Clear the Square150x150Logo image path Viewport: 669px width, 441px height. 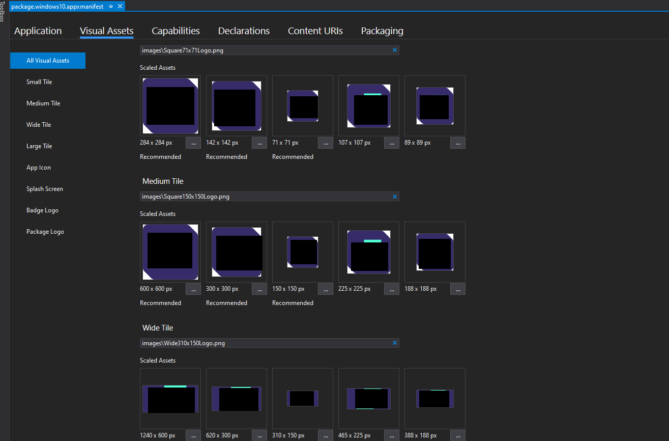pos(394,196)
